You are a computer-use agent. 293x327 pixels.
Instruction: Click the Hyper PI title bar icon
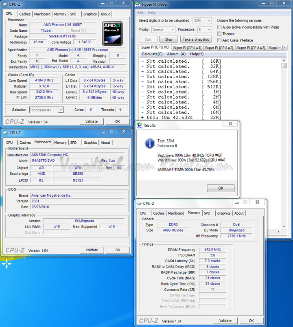click(x=138, y=4)
